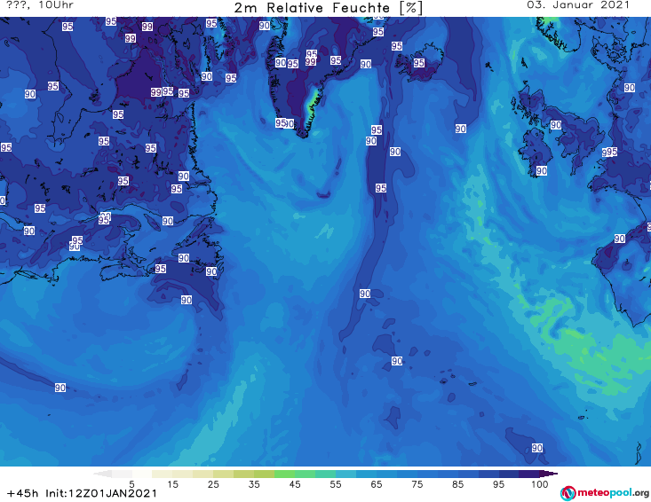The width and height of the screenshot is (651, 502).
Task: Click the 90 label in bottom-left ocean
Action: tap(60, 388)
